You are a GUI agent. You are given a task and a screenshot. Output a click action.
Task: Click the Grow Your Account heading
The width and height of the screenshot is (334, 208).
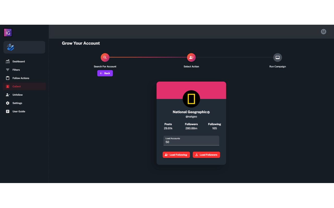[x=81, y=43]
